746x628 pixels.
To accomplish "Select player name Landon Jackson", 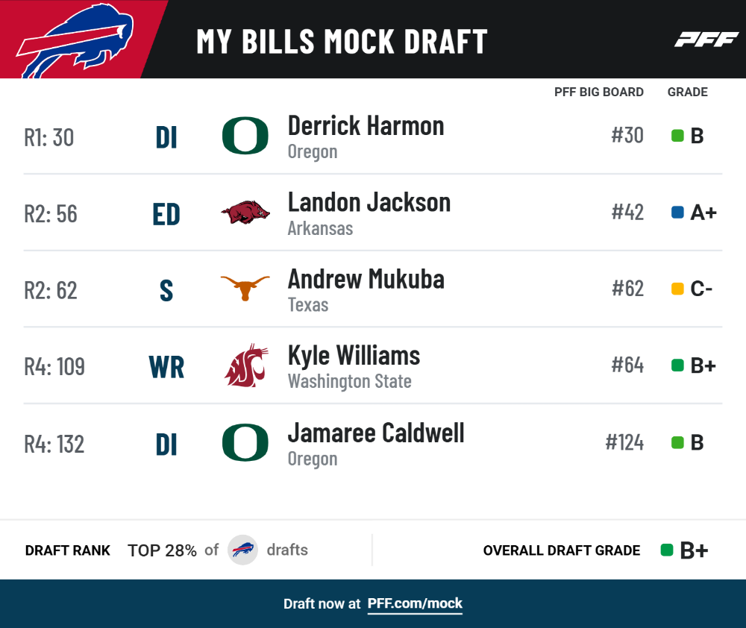I will pos(369,203).
